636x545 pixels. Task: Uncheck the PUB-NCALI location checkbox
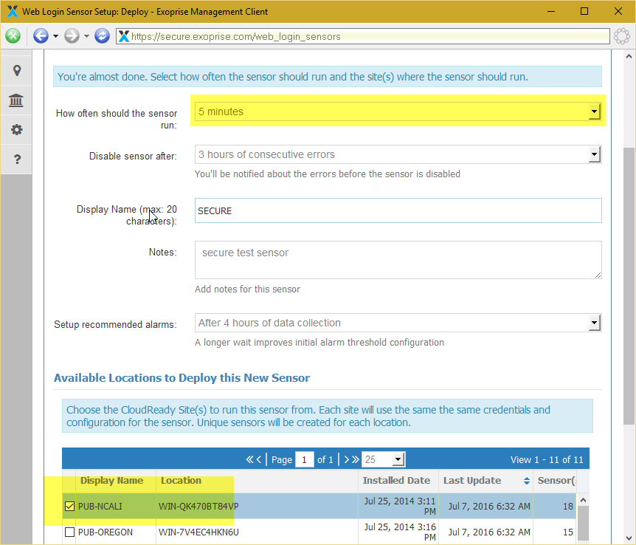point(70,506)
